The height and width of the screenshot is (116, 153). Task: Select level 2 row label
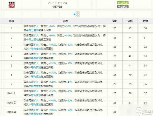pyautogui.click(x=12, y=37)
